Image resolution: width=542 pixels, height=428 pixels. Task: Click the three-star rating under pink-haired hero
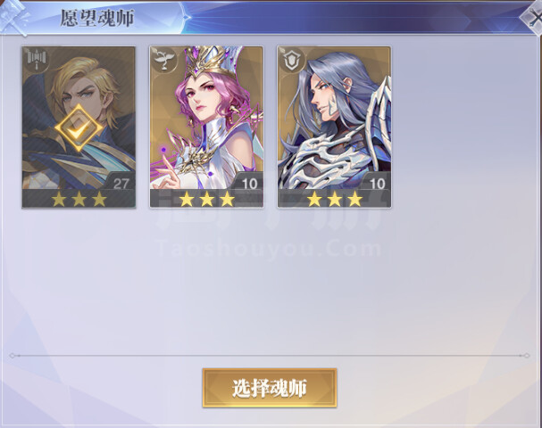click(206, 199)
